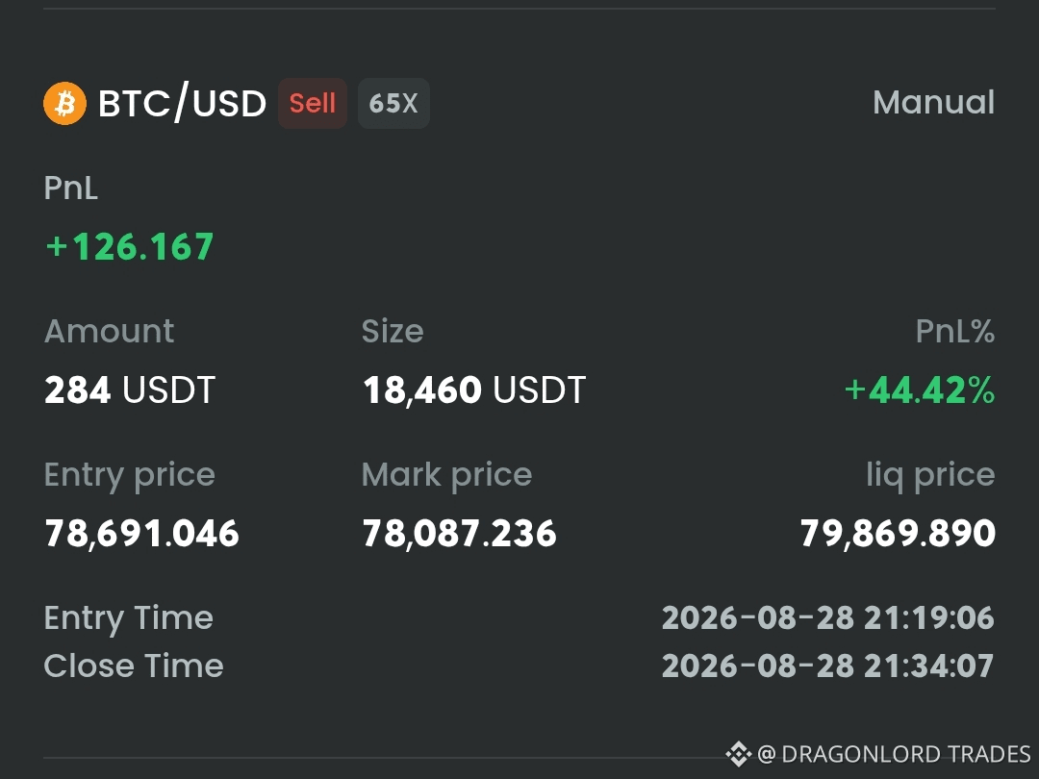1039x779 pixels.
Task: Click the PnL label heading
Action: pos(71,188)
